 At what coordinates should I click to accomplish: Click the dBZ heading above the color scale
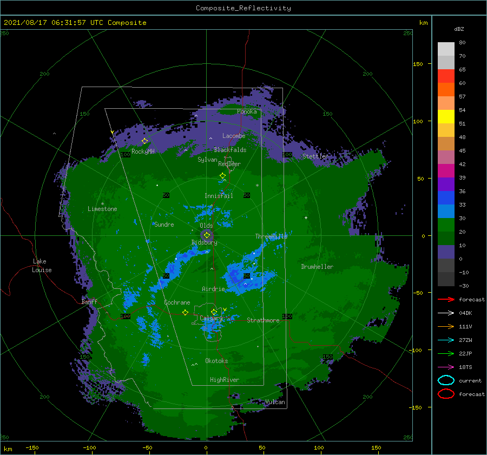click(459, 29)
